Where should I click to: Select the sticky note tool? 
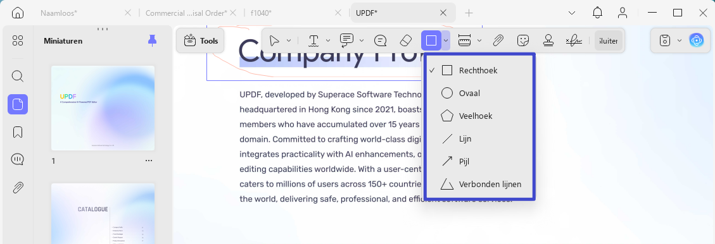(381, 41)
